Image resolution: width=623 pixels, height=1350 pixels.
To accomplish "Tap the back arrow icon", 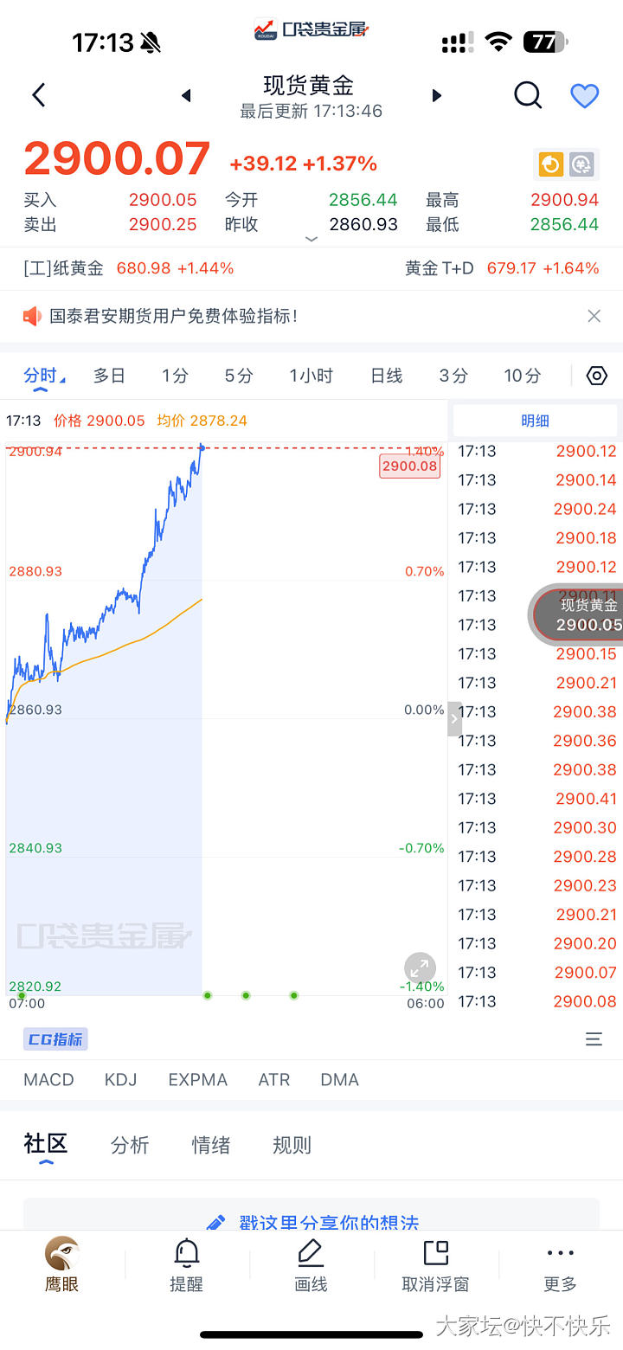I will (x=38, y=95).
